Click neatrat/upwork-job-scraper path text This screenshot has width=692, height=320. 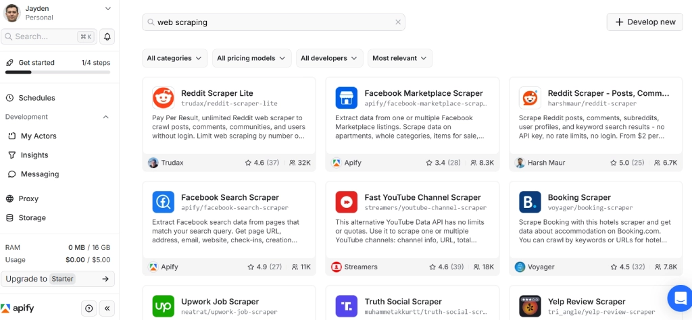(x=230, y=312)
